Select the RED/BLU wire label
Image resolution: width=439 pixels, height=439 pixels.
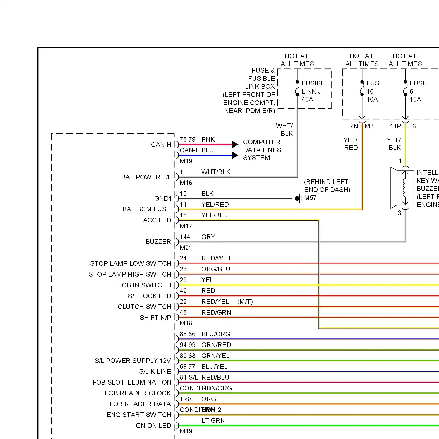coord(215,377)
